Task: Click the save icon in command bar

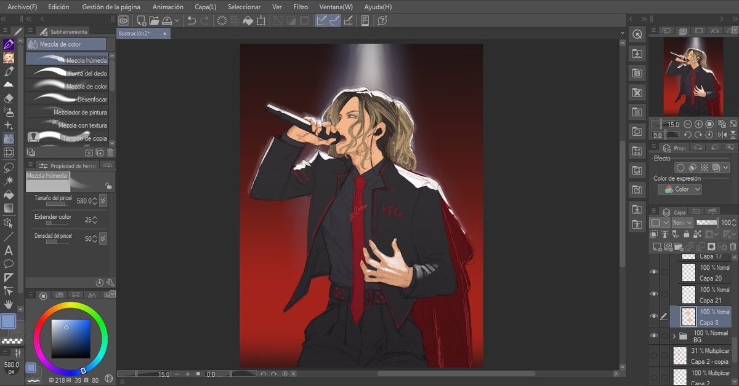Action: 166,20
